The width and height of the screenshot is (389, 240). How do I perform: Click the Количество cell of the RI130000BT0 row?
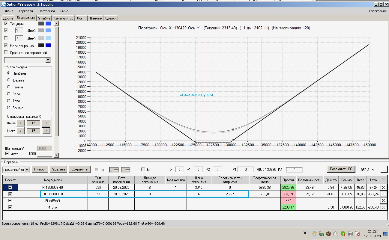[x=176, y=194]
